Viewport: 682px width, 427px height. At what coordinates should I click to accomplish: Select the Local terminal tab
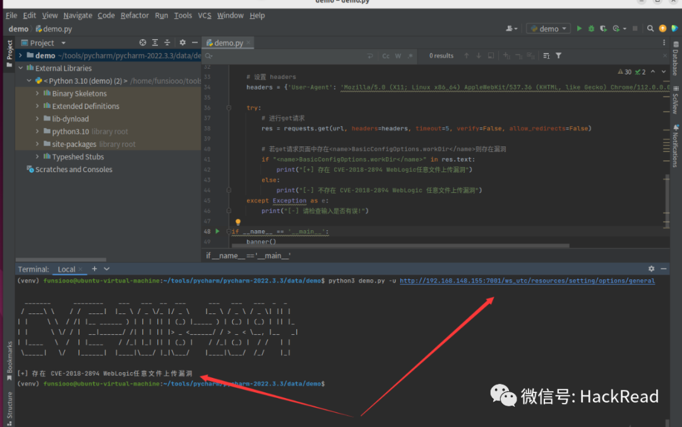(x=66, y=269)
